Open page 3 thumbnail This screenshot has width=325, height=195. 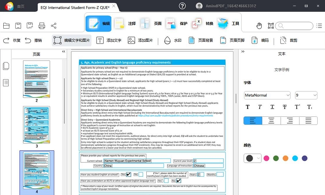(x=37, y=125)
